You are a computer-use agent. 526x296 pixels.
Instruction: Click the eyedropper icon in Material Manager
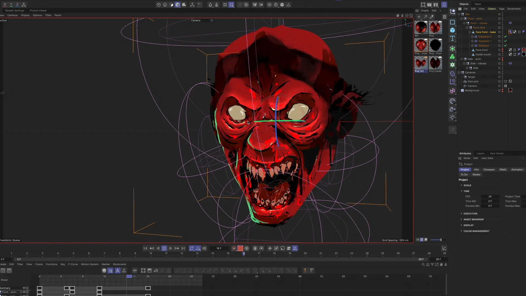(x=431, y=17)
